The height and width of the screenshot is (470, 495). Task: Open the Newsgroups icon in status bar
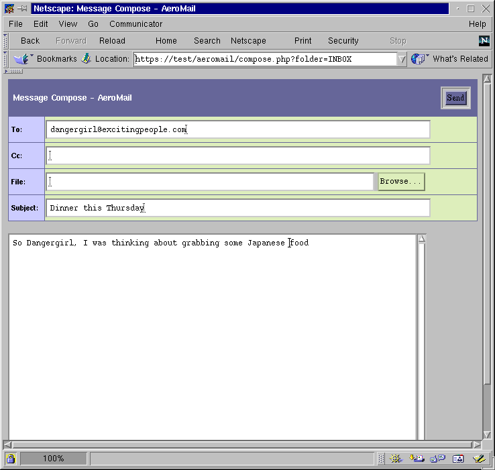pos(437,459)
